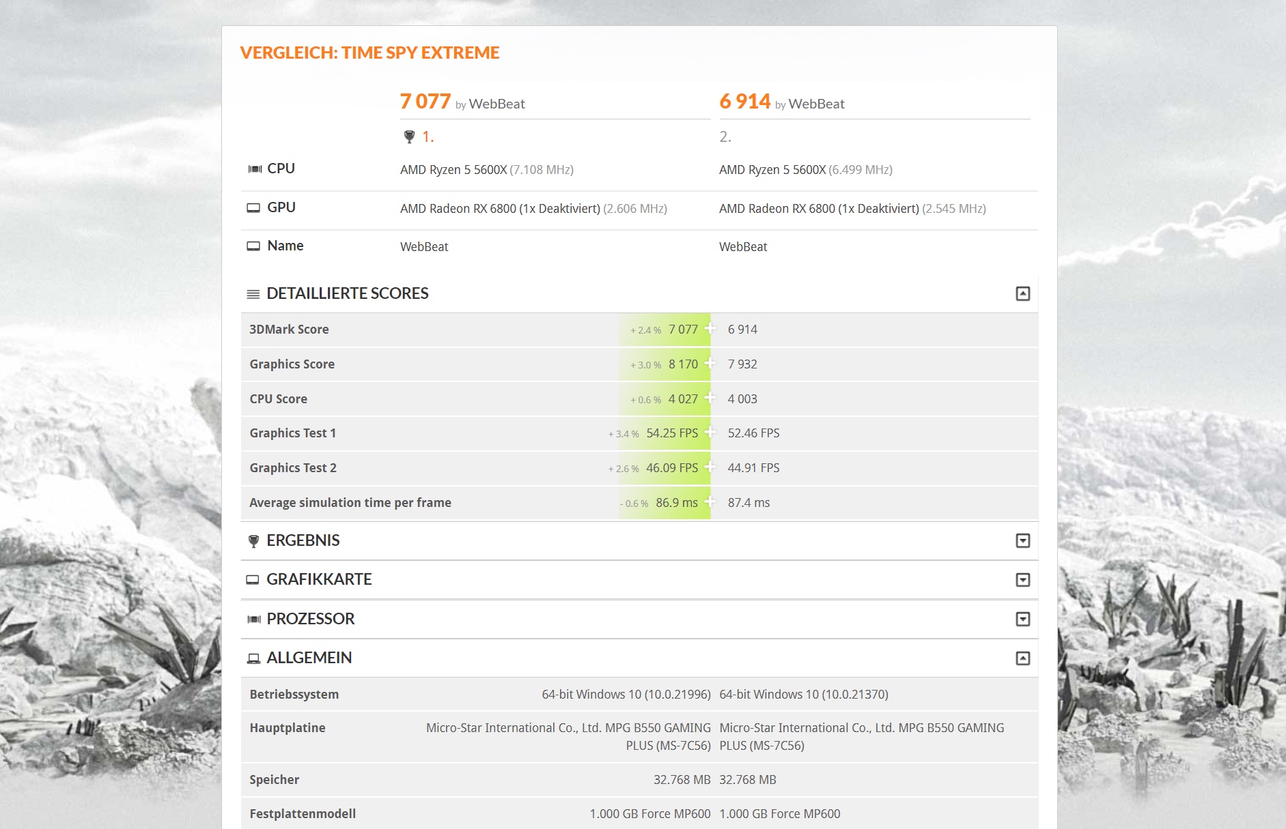Click the Graphics Score value 8 170
1286x829 pixels.
(x=683, y=364)
